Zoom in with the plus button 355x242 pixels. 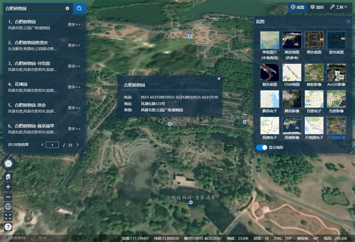8,187
